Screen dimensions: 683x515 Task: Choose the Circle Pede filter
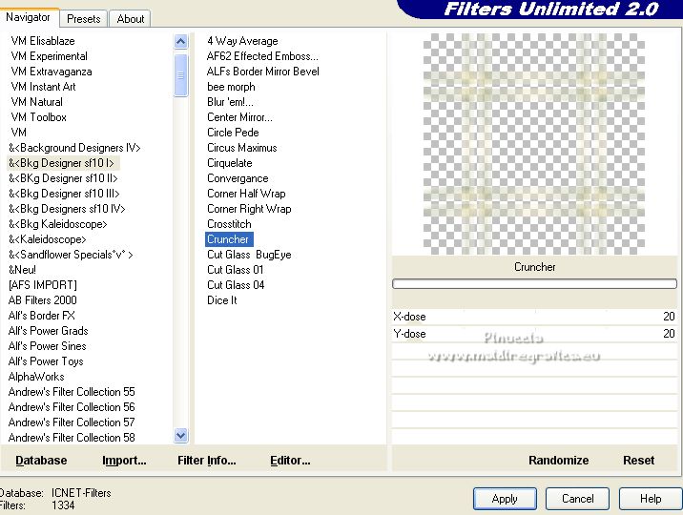tap(233, 133)
